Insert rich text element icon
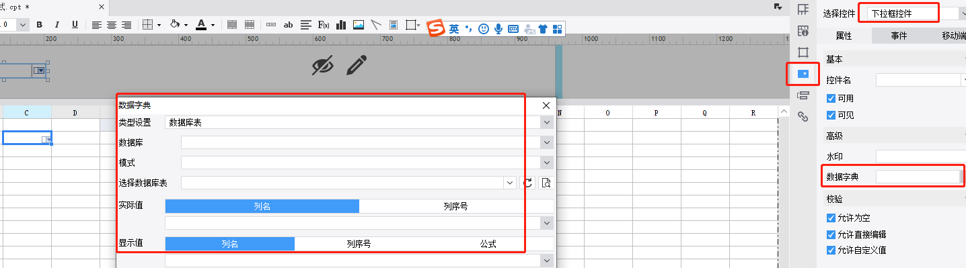966x268 pixels. (306, 25)
